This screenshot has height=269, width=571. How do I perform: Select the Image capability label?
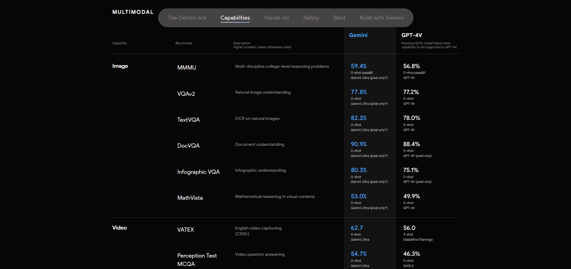tap(120, 66)
